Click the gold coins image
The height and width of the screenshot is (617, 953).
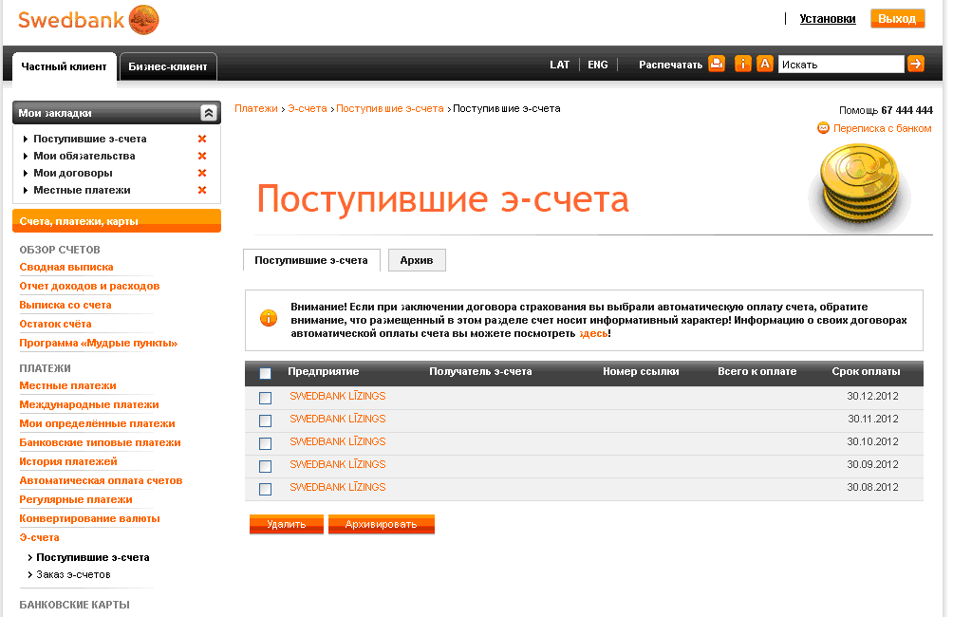[x=859, y=185]
